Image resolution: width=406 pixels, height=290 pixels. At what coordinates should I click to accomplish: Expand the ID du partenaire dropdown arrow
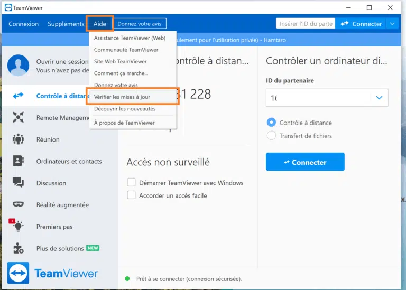tap(379, 98)
